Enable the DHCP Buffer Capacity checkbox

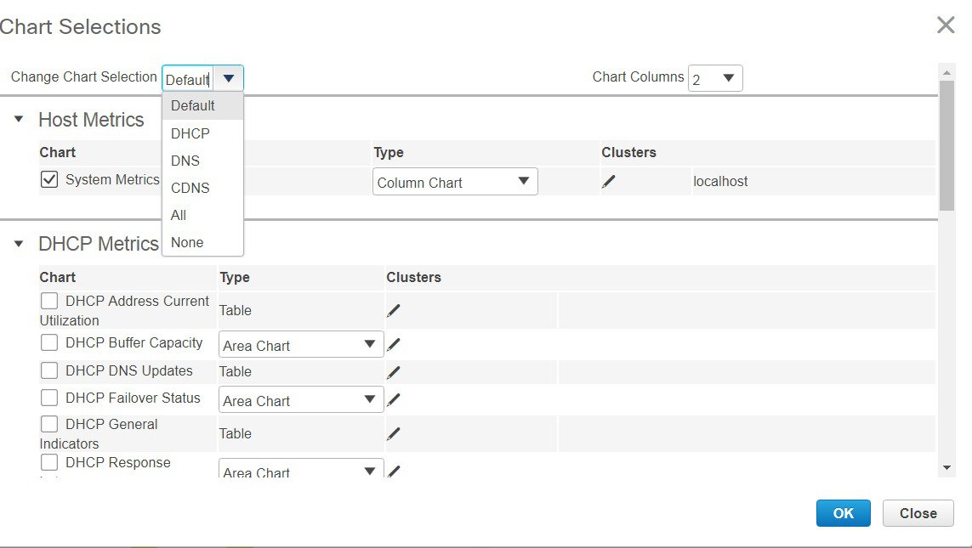50,342
